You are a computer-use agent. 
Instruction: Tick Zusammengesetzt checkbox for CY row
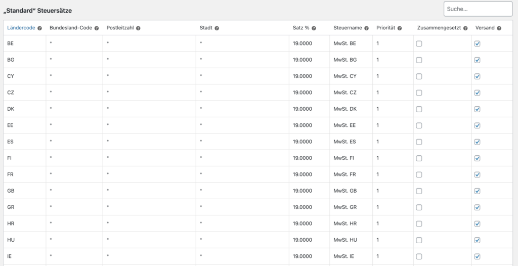[419, 76]
